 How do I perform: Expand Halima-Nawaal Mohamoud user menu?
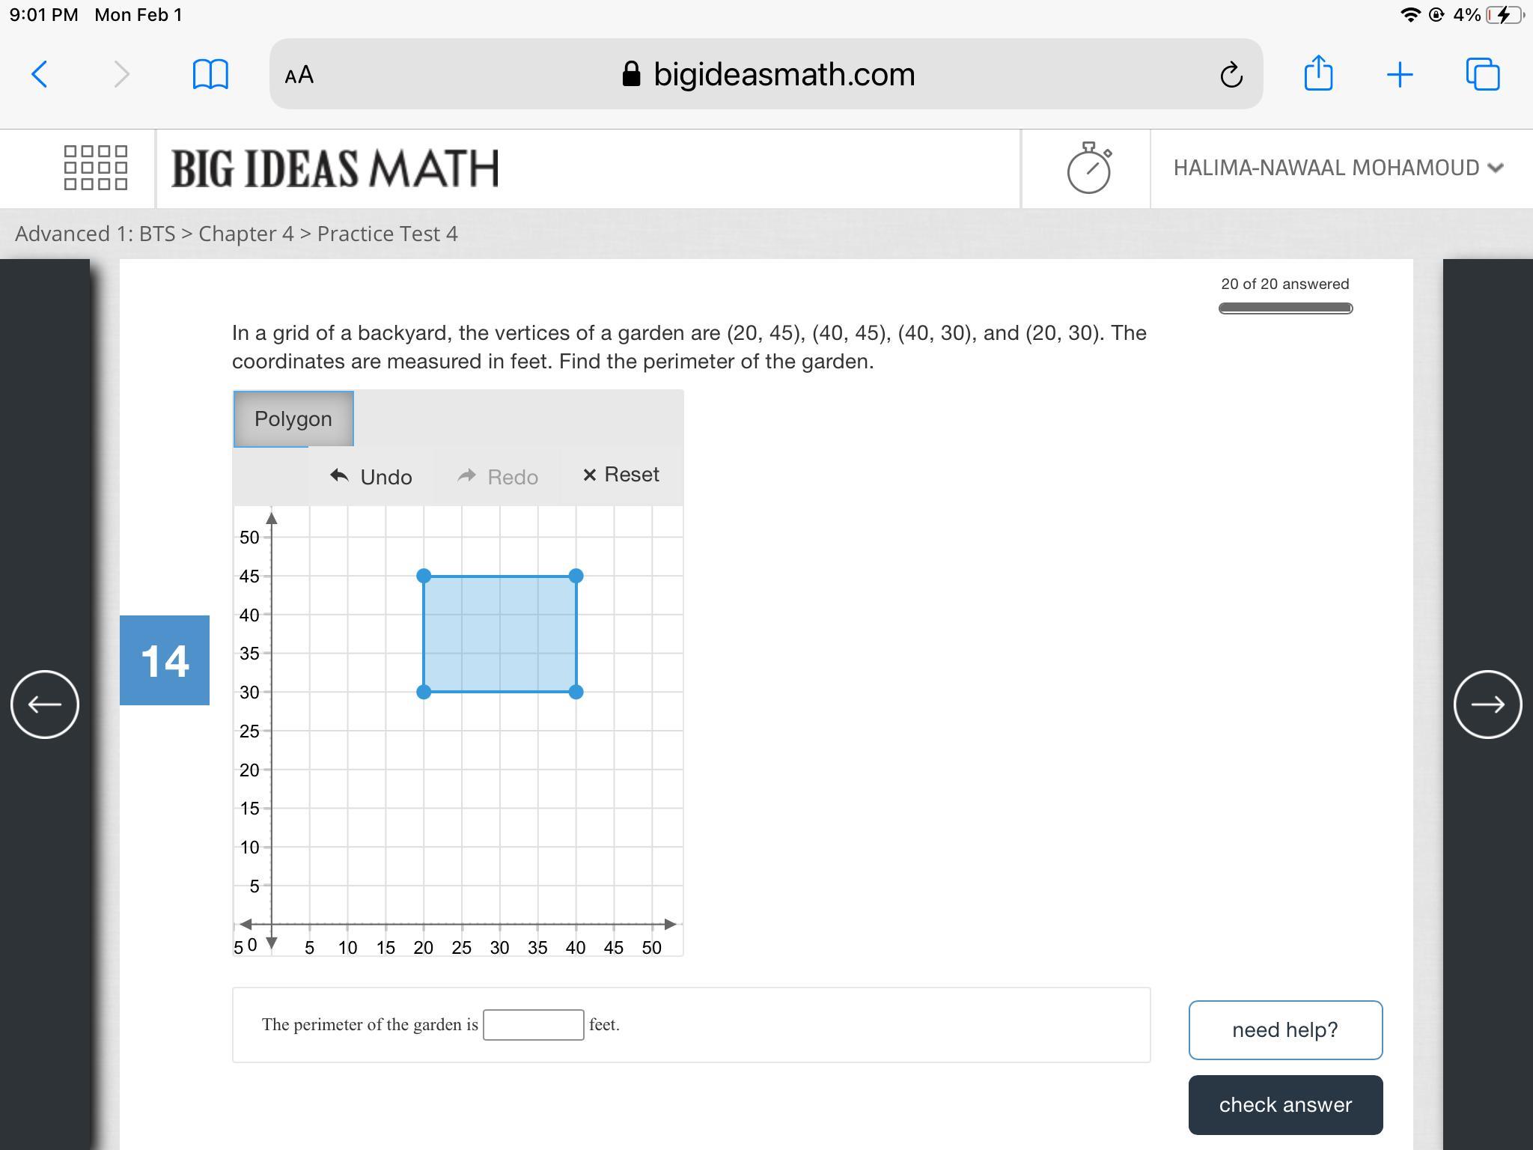tap(1338, 168)
